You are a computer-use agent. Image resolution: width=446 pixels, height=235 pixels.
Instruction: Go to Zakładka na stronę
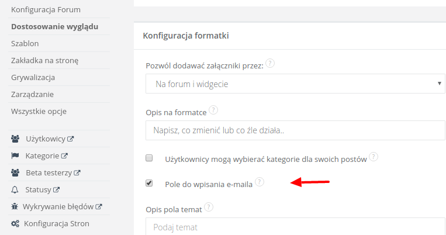44,60
